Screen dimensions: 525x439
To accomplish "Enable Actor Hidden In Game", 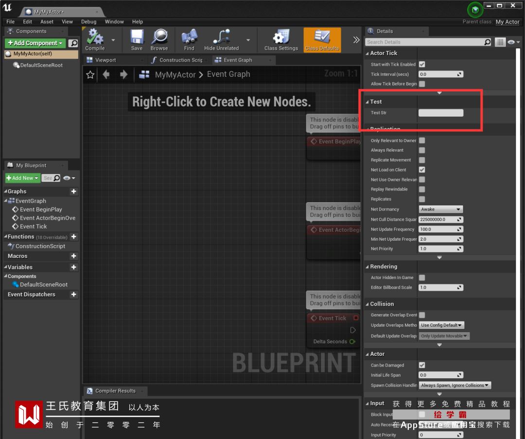I will (x=422, y=278).
